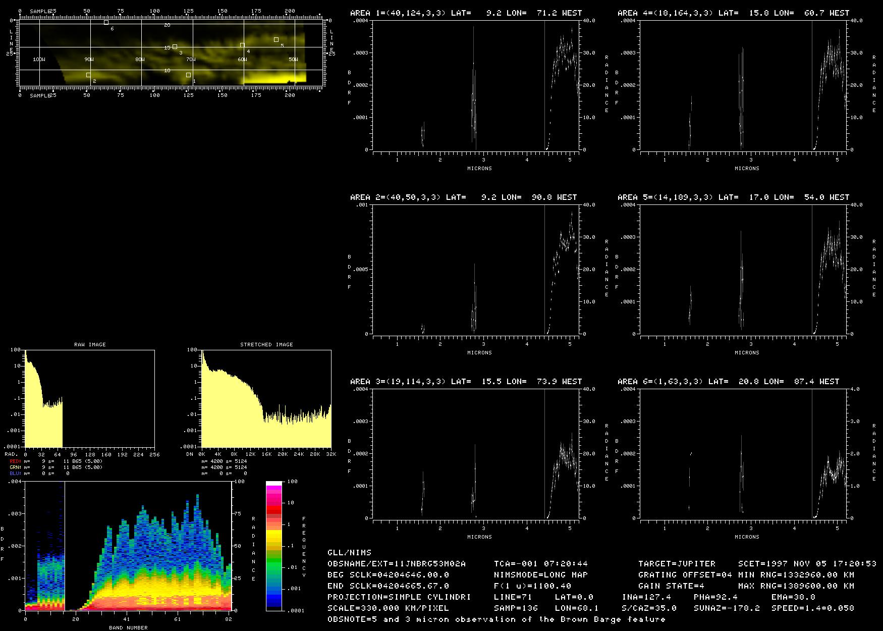Select the AREA 6 spectrum plot title
Image resolution: width=883 pixels, height=631 pixels.
tap(728, 382)
